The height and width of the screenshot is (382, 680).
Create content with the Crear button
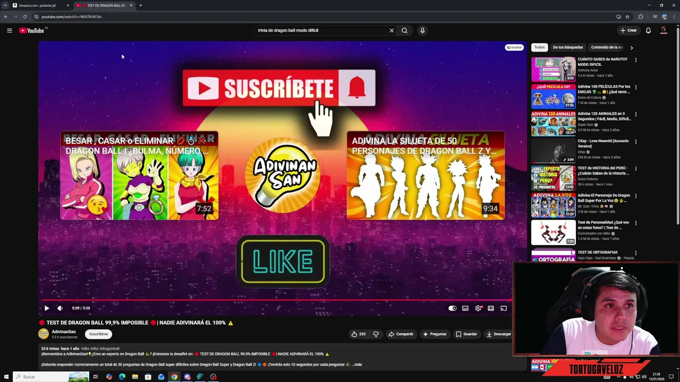628,30
